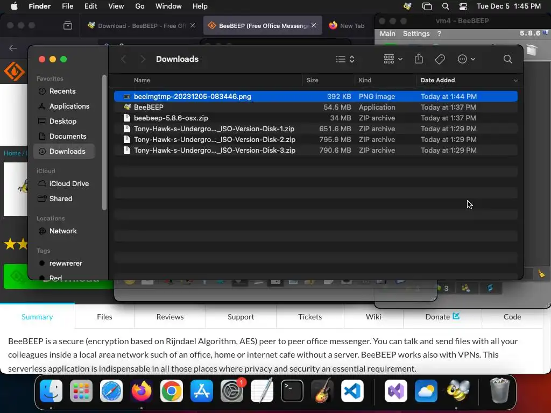Switch to New Tab in Firefox
The height and width of the screenshot is (413, 551).
[347, 26]
